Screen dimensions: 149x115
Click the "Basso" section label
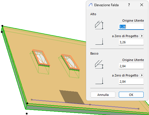tap(94, 54)
